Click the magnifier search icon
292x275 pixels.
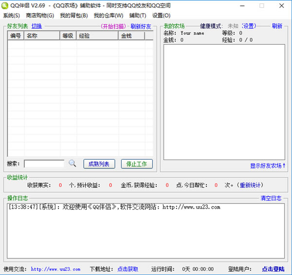(73, 164)
